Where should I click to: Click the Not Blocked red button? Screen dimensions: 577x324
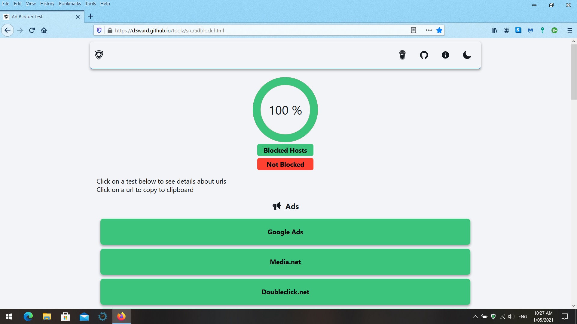pyautogui.click(x=285, y=164)
